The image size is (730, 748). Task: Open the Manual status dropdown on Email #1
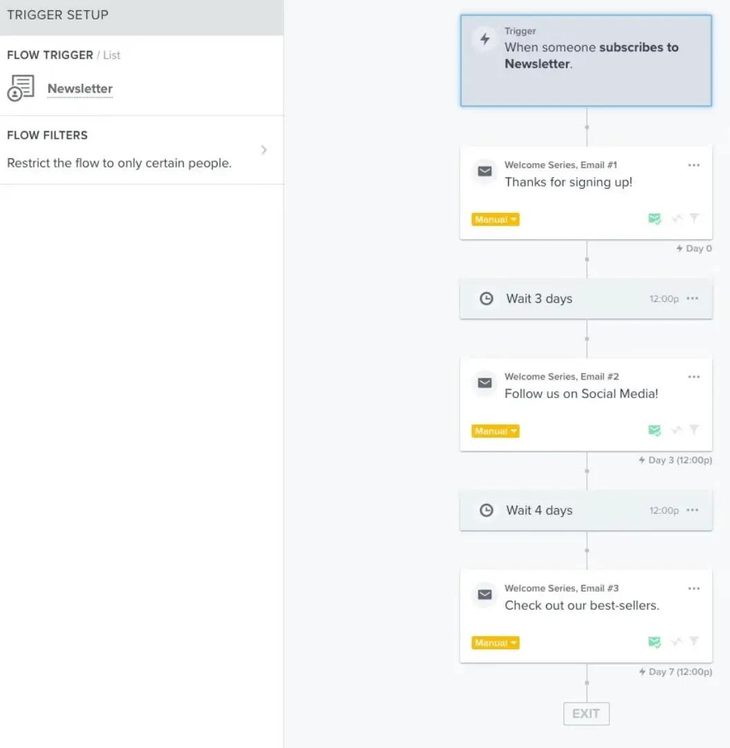tap(495, 218)
